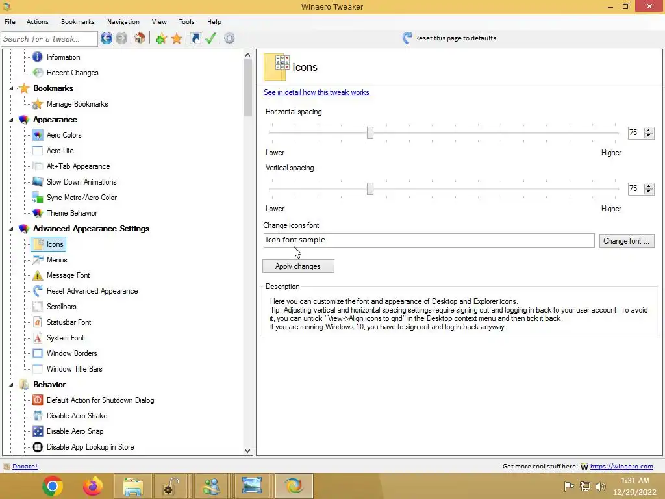Image resolution: width=665 pixels, height=499 pixels.
Task: Click the Reset this page icon
Action: [407, 38]
